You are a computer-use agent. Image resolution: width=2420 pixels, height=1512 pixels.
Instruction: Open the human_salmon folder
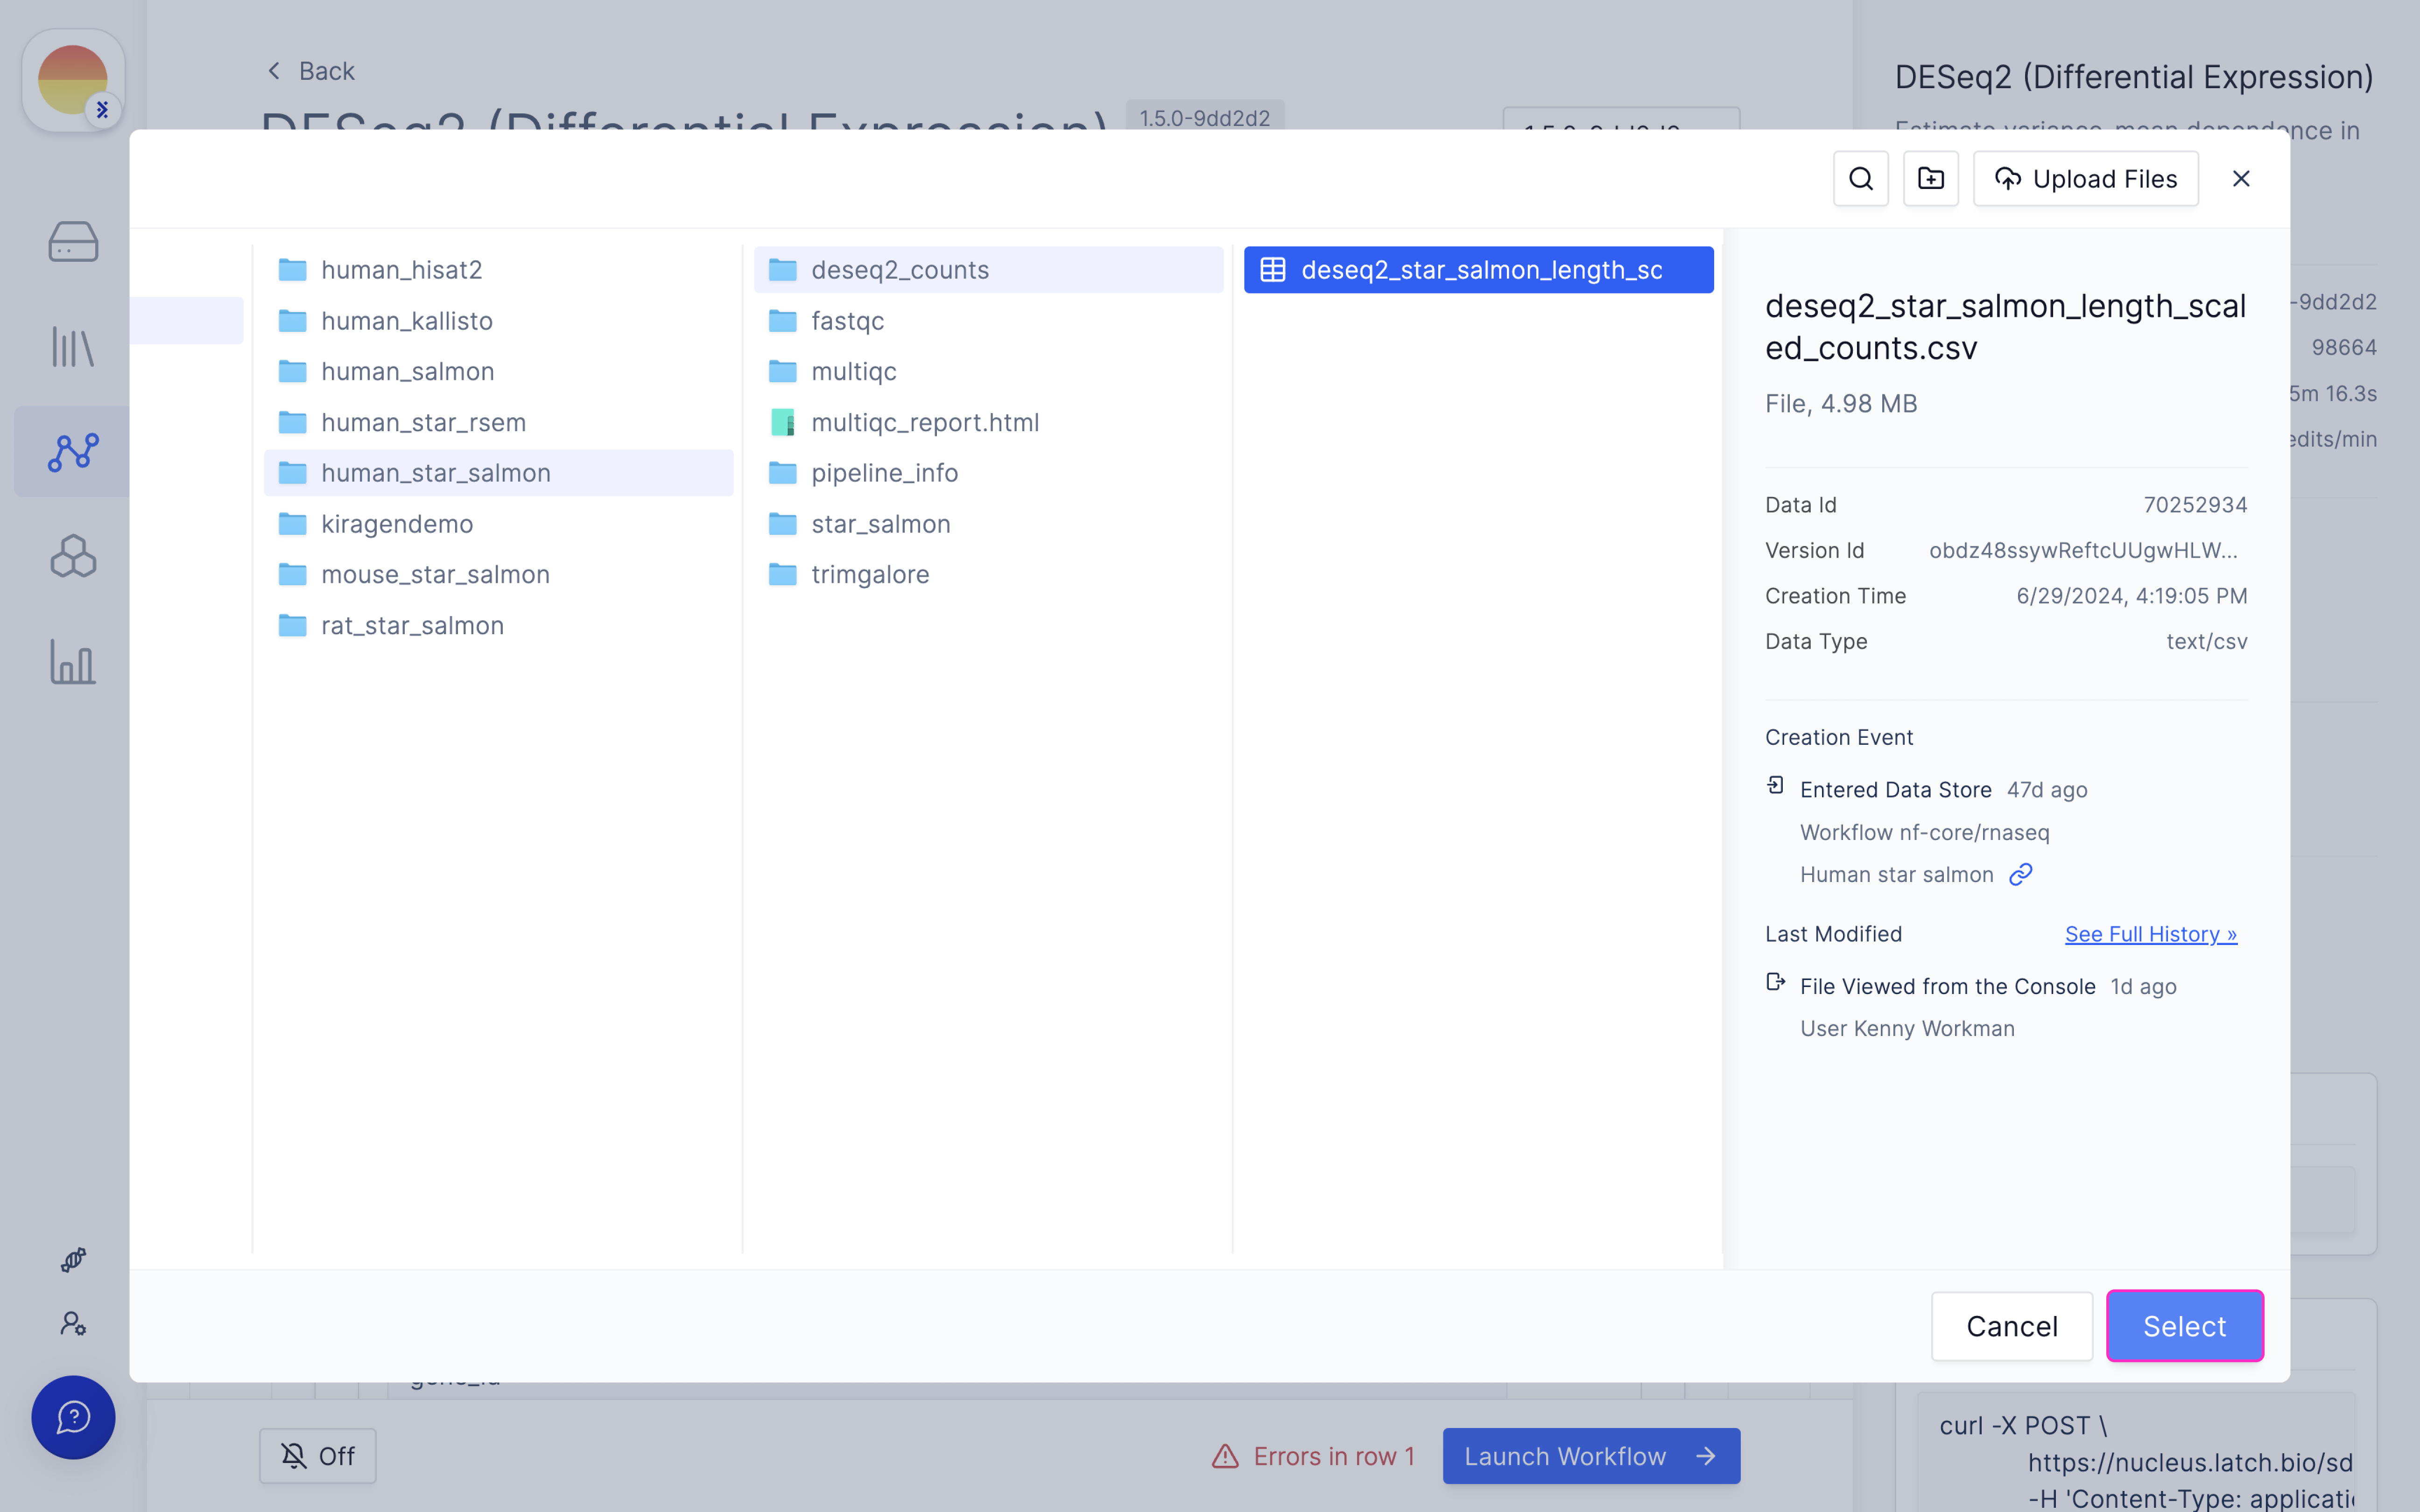click(x=498, y=371)
